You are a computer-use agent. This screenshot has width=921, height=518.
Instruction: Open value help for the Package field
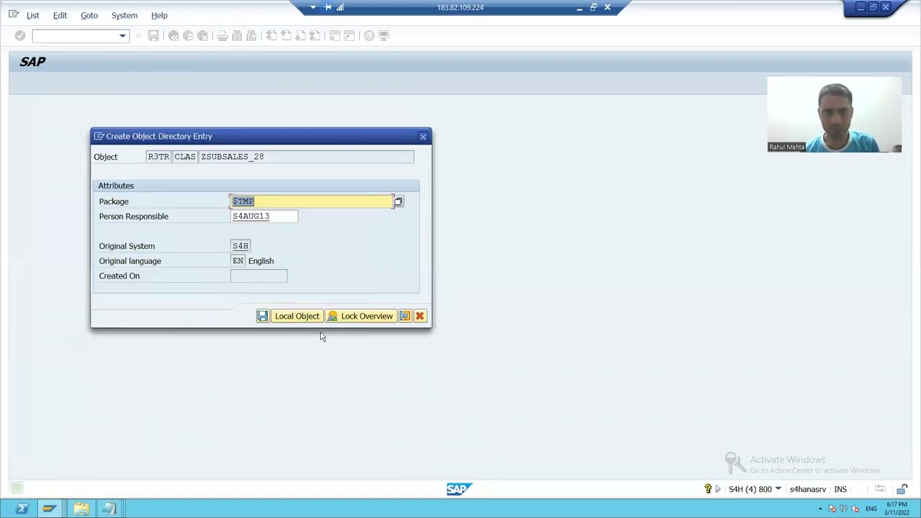399,201
